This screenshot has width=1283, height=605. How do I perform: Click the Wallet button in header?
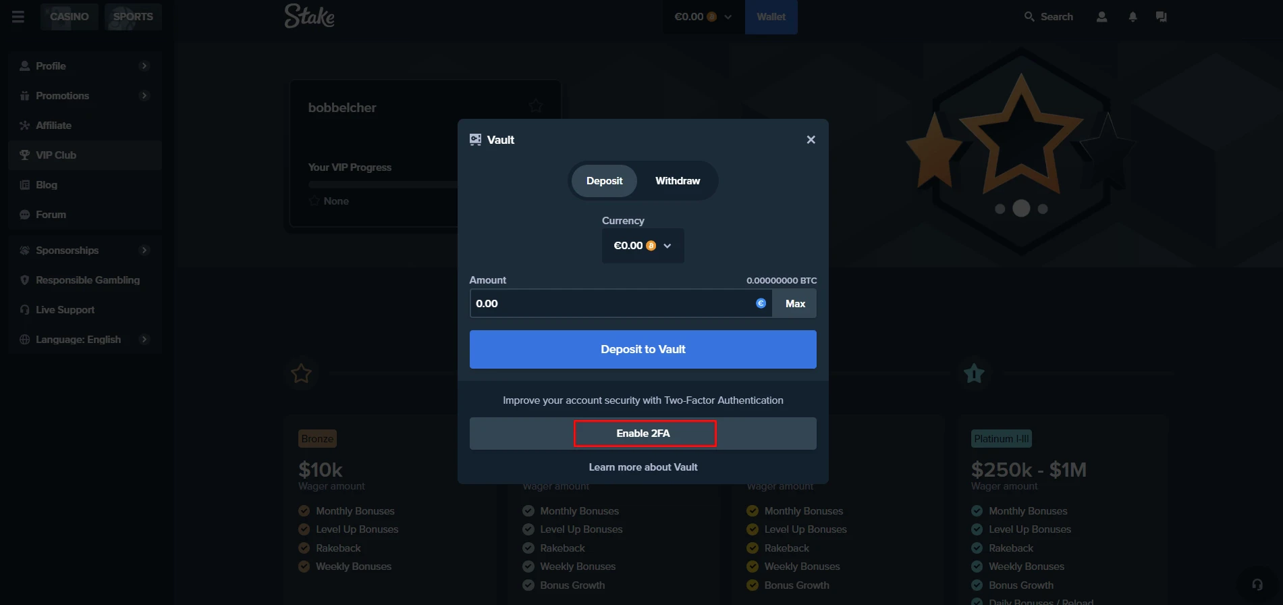771,17
